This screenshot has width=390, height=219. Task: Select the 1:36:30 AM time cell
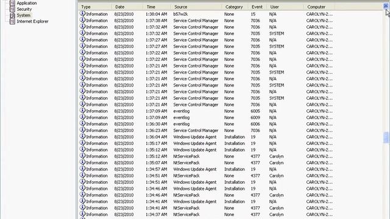[156, 124]
